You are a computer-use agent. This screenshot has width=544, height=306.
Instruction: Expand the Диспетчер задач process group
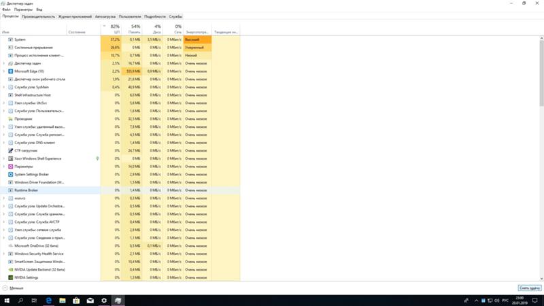click(x=4, y=63)
